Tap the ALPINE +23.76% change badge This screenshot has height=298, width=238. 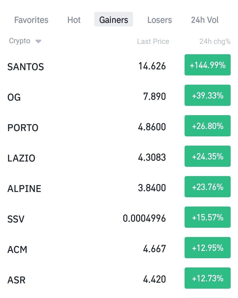pyautogui.click(x=207, y=187)
